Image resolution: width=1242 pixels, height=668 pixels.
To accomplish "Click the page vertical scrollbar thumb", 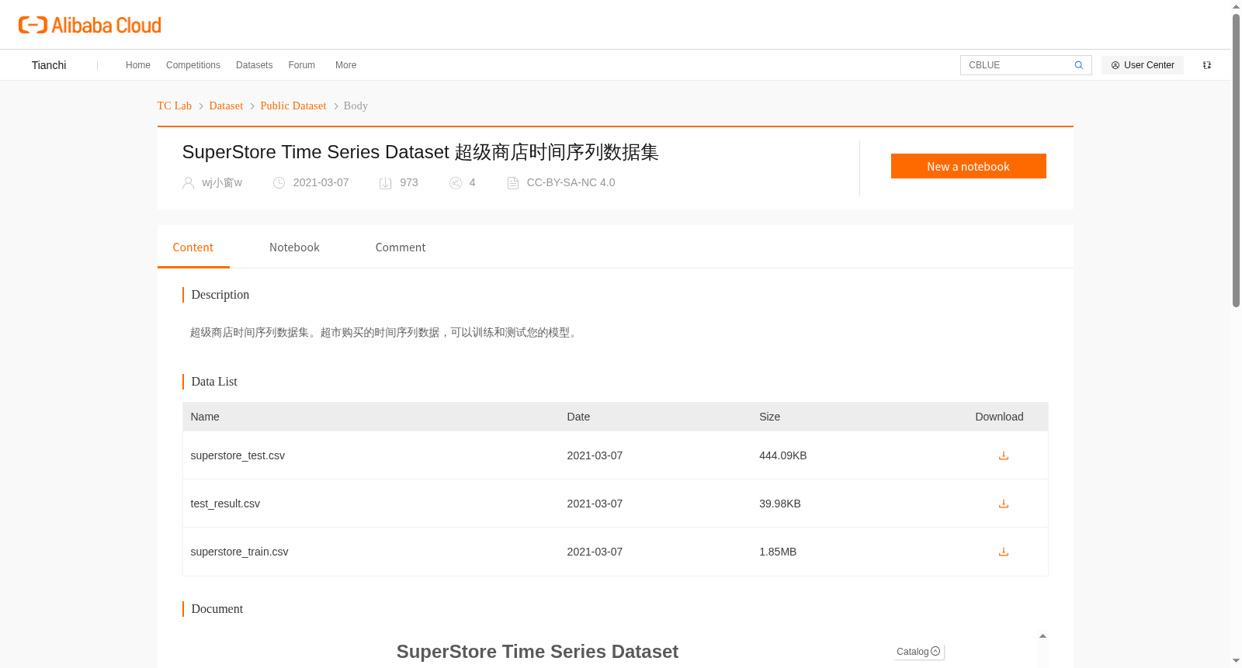I will coord(1236,161).
